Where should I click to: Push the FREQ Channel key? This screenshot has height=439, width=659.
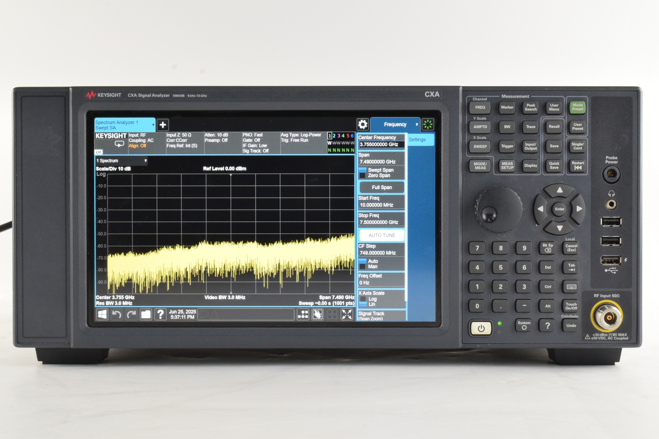click(480, 107)
